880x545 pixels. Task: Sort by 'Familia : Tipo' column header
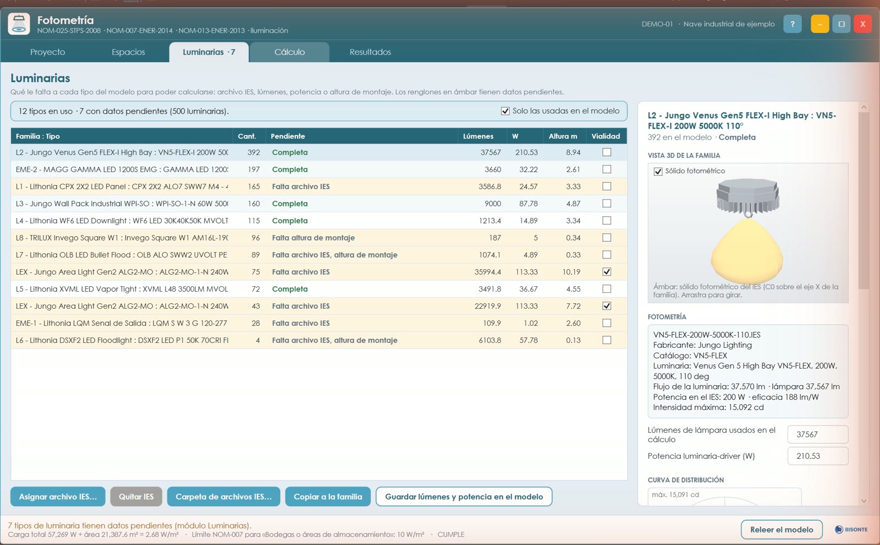click(122, 136)
